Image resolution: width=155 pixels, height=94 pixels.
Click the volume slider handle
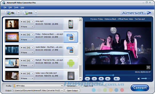tap(146, 78)
